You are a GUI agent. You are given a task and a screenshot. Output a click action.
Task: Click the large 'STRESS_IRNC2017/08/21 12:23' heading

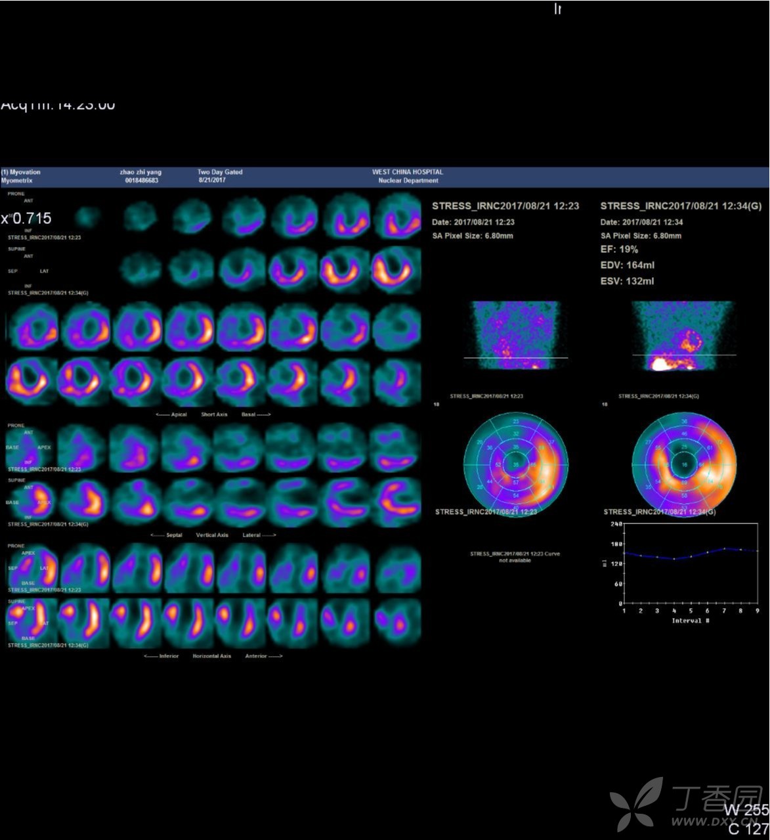505,206
